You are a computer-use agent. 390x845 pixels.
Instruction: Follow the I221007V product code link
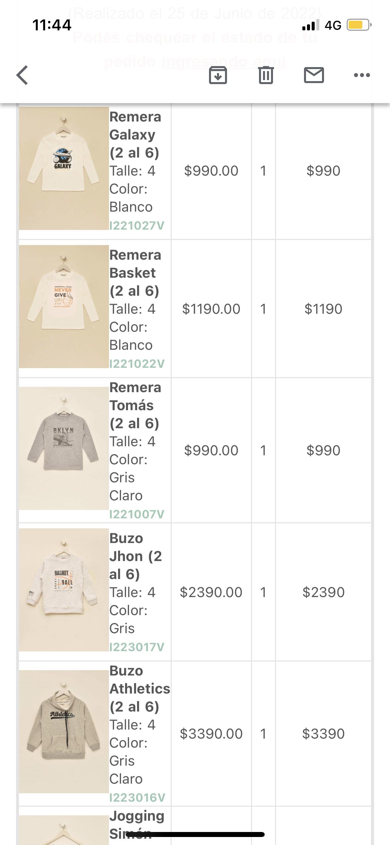(x=137, y=514)
